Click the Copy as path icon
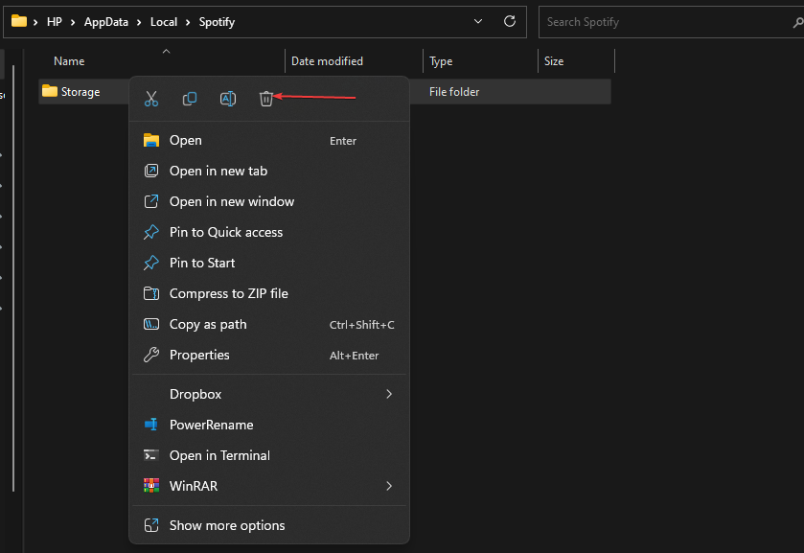 [x=151, y=324]
